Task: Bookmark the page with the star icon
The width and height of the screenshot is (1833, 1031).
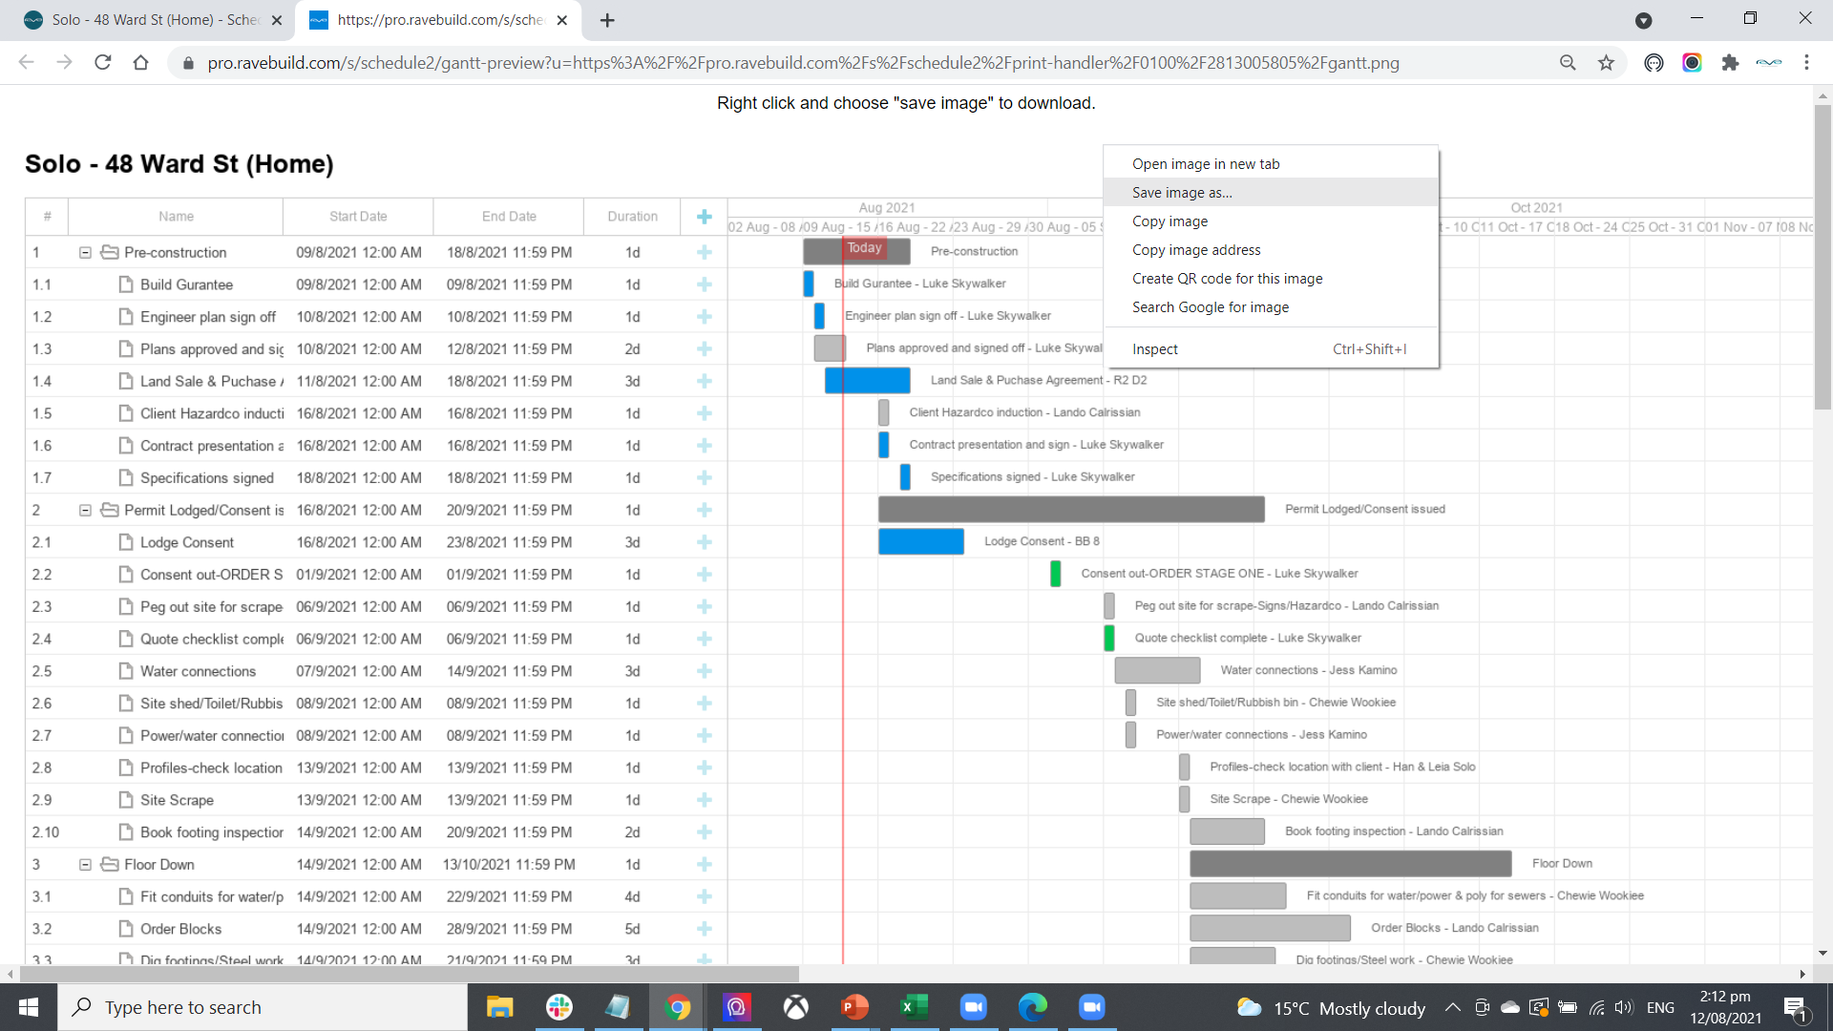Action: point(1606,63)
